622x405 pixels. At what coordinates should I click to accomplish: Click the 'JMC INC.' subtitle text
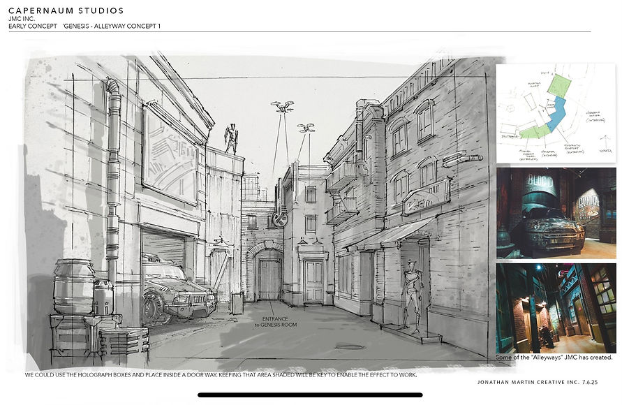pyautogui.click(x=22, y=19)
